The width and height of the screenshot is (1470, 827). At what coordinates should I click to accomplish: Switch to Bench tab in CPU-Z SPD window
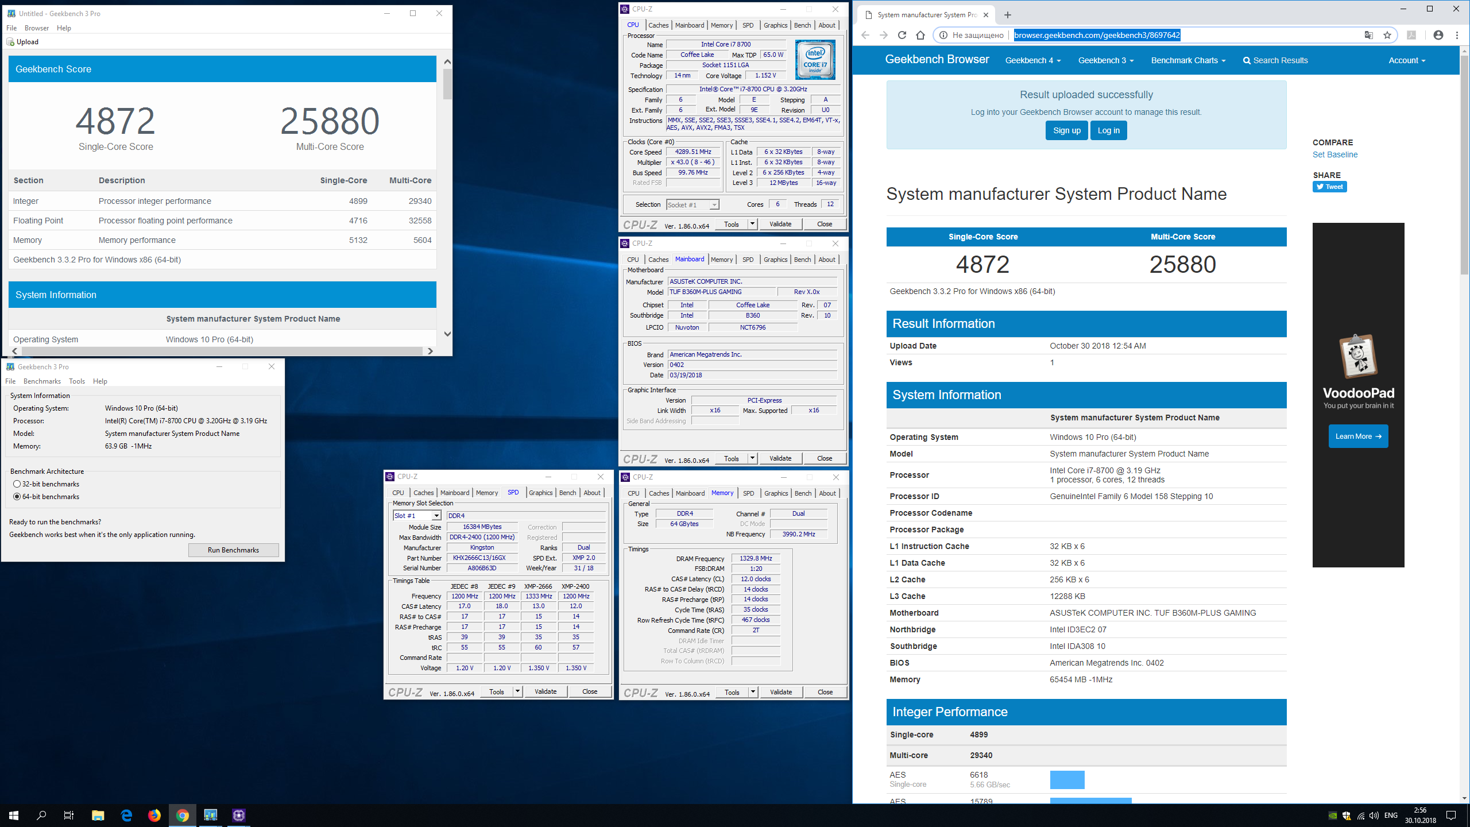click(x=567, y=493)
